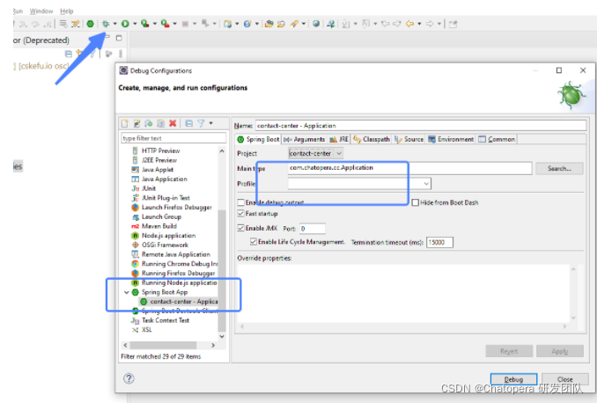Click the Search... button
Screen dimensions: 597x403
click(x=559, y=168)
